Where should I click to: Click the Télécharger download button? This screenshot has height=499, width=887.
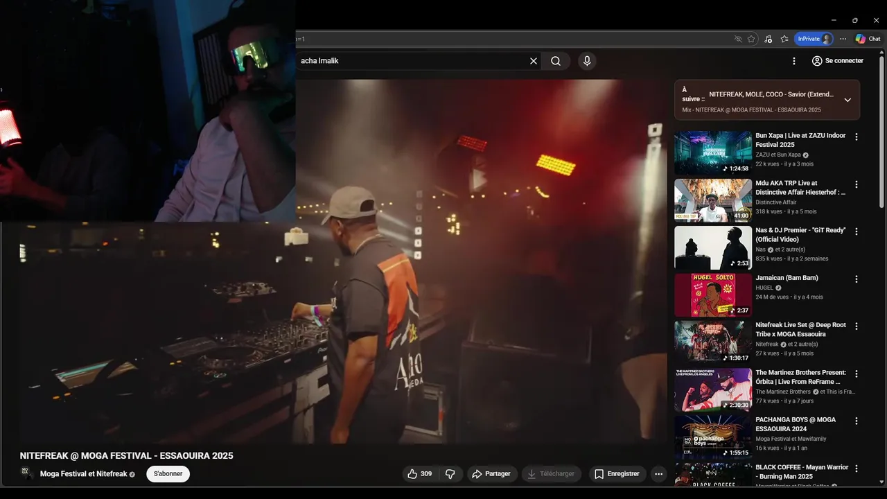[551, 474]
